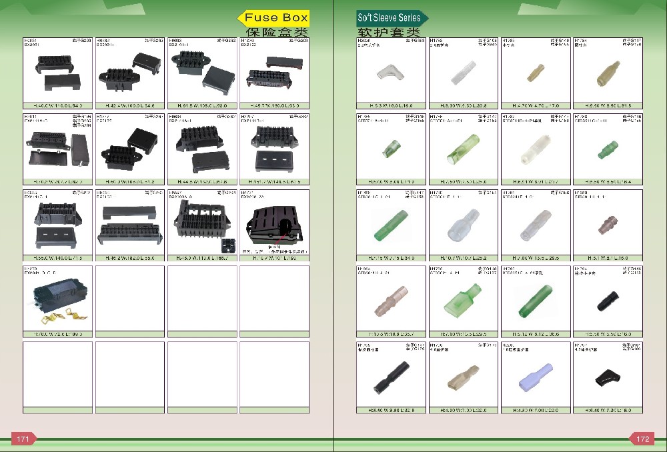Select the beige flat soft sleeve photo
667x452 pixels.
pos(464,377)
